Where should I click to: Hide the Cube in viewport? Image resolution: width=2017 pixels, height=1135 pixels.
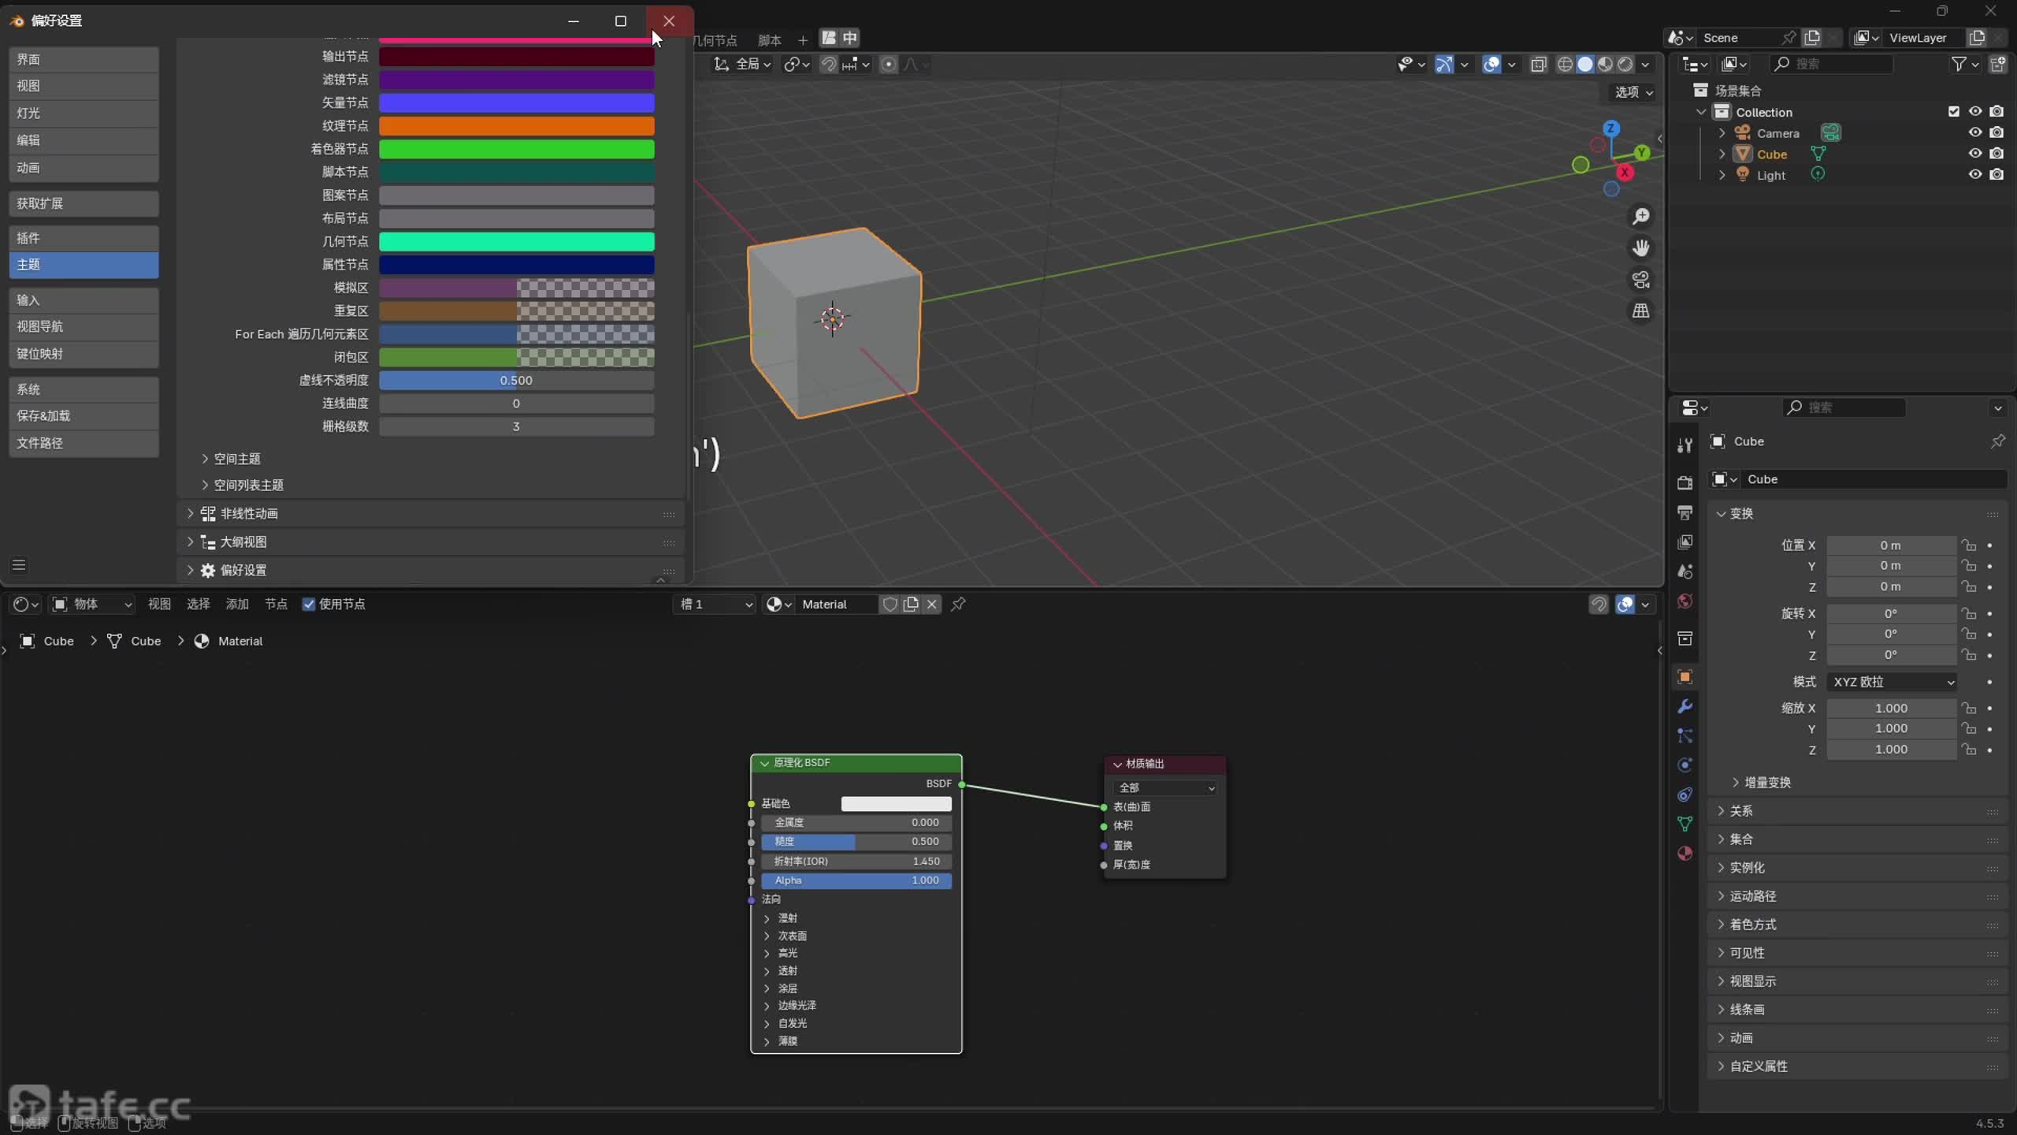[1974, 154]
